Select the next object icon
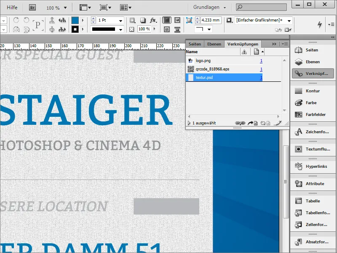Screen dimensions: 337x253 pos(62,29)
